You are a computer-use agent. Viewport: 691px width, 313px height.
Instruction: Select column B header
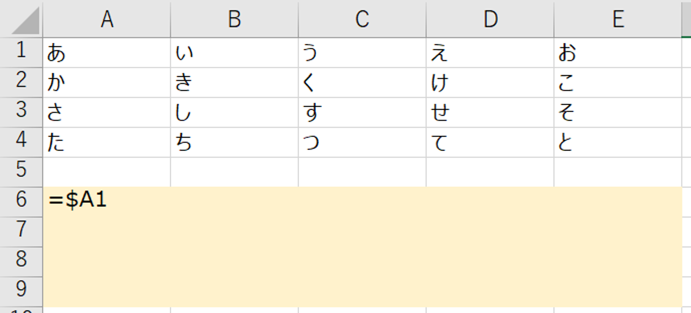point(234,19)
